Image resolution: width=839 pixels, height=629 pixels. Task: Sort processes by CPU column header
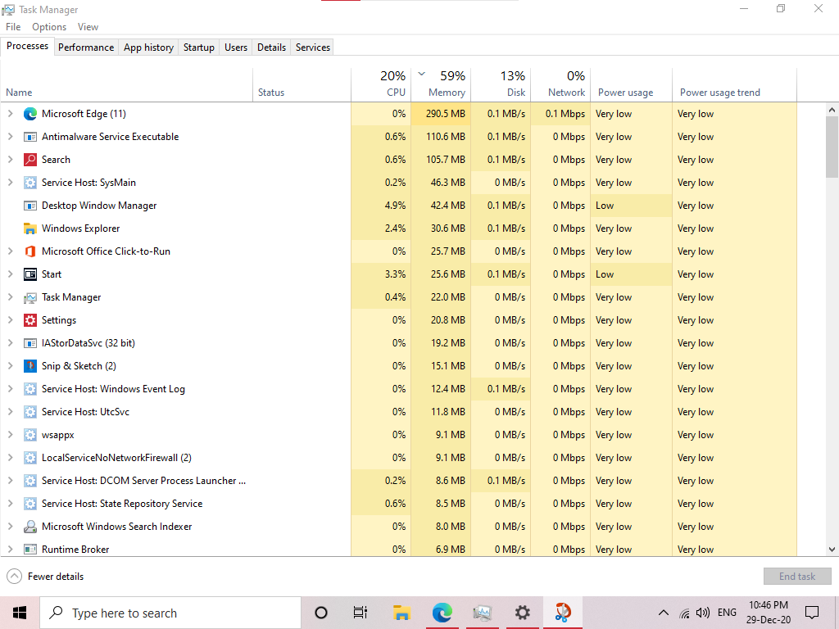pos(381,84)
